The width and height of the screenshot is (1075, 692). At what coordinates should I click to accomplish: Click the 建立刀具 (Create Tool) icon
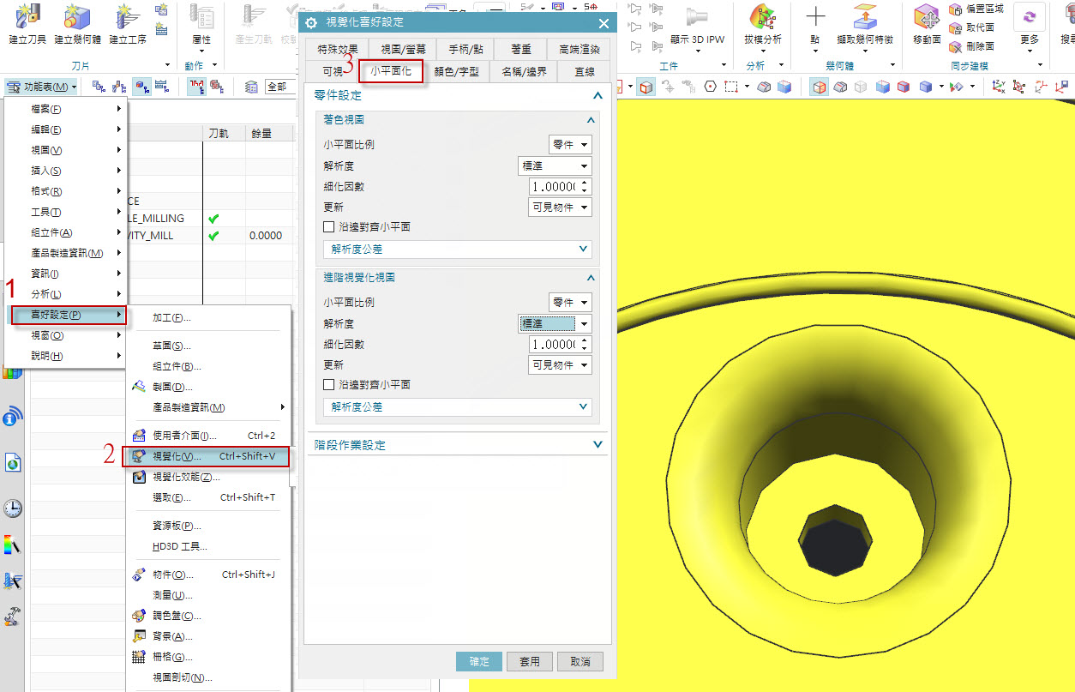click(27, 15)
